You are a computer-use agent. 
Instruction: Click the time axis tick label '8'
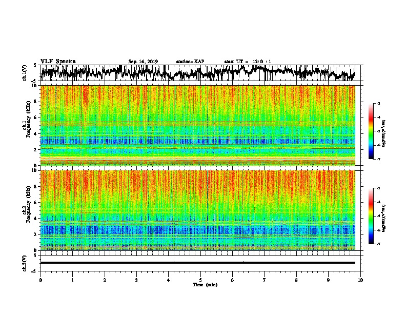296,280
